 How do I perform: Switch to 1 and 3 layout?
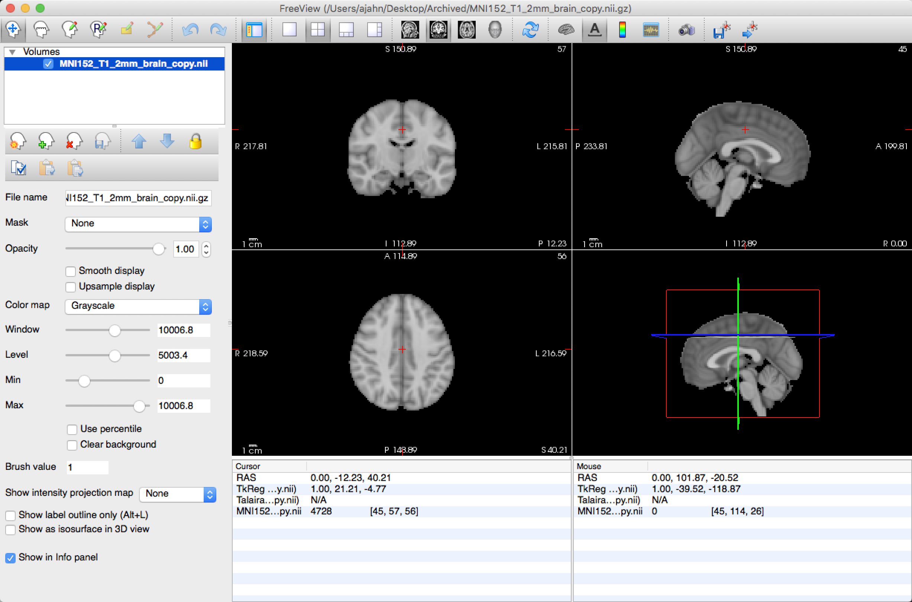click(x=346, y=30)
